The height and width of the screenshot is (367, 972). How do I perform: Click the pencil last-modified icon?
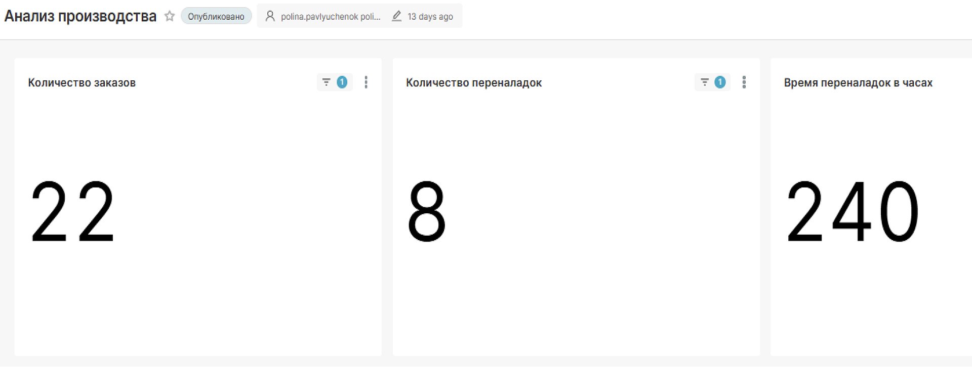pos(397,16)
